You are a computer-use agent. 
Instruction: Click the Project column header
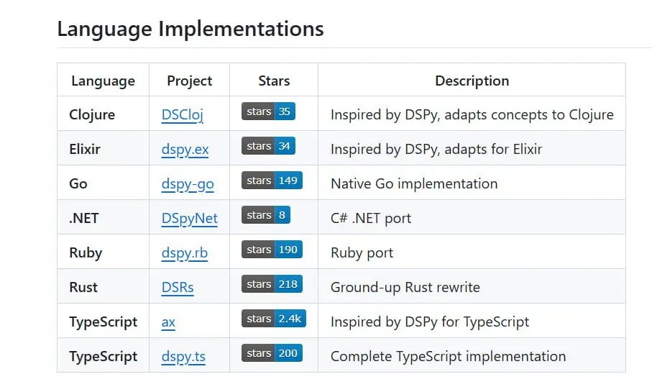(190, 81)
